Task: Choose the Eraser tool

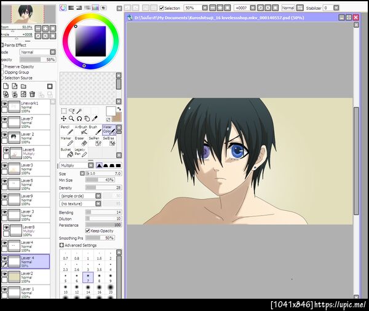Action: (x=81, y=141)
